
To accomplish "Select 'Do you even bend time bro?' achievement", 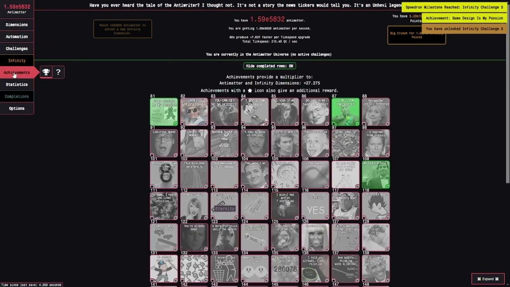I will pyautogui.click(x=315, y=112).
